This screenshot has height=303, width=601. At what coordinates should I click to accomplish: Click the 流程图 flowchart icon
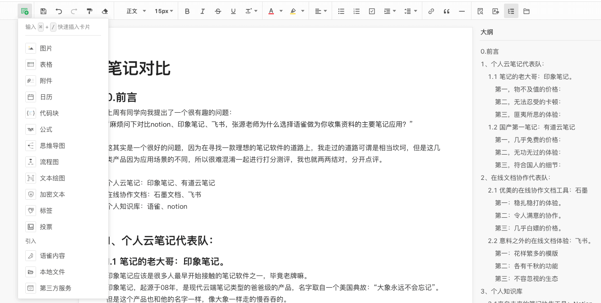click(31, 162)
